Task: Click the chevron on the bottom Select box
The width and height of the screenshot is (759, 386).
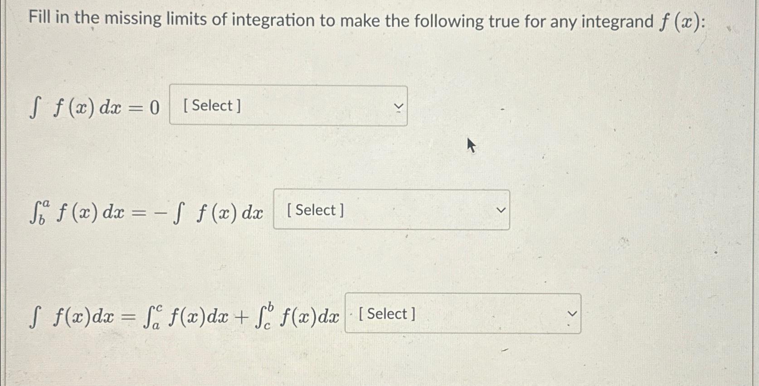Action: [573, 313]
